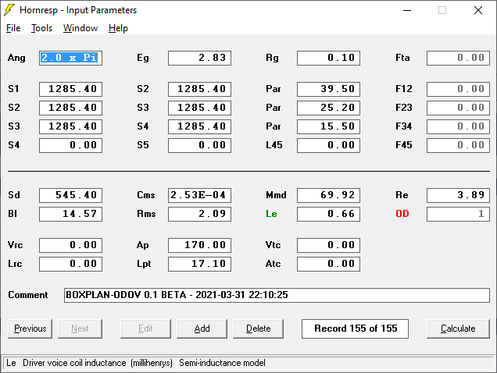
Task: Click the F23 field
Action: point(458,108)
